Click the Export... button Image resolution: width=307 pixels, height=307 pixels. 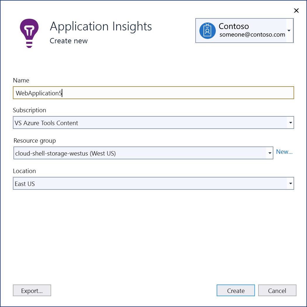32,290
